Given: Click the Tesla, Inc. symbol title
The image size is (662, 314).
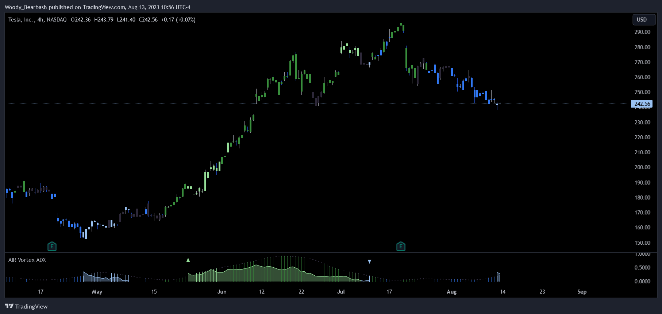Looking at the screenshot, I should tap(22, 20).
